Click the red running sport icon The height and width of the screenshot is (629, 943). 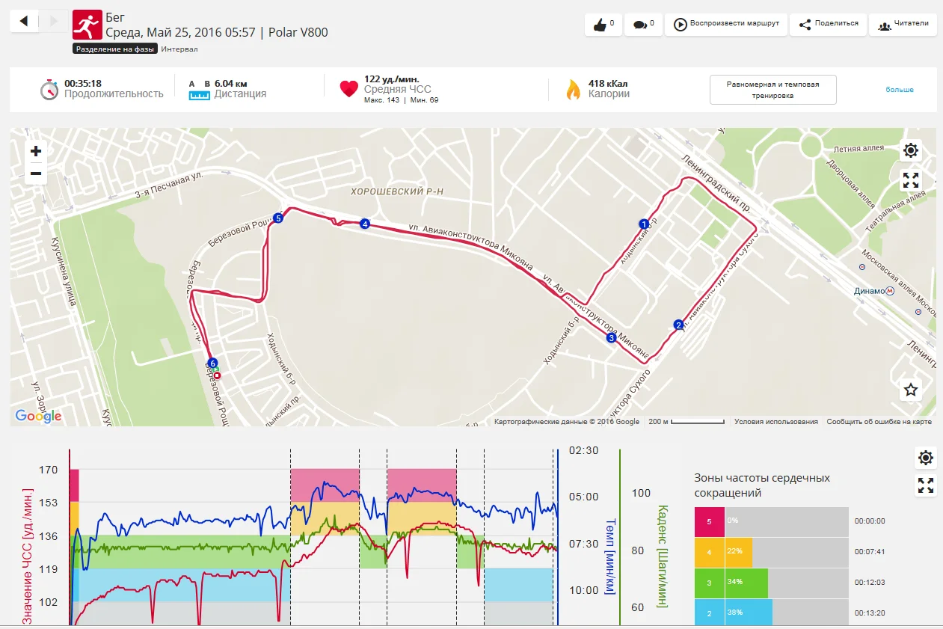click(x=87, y=25)
